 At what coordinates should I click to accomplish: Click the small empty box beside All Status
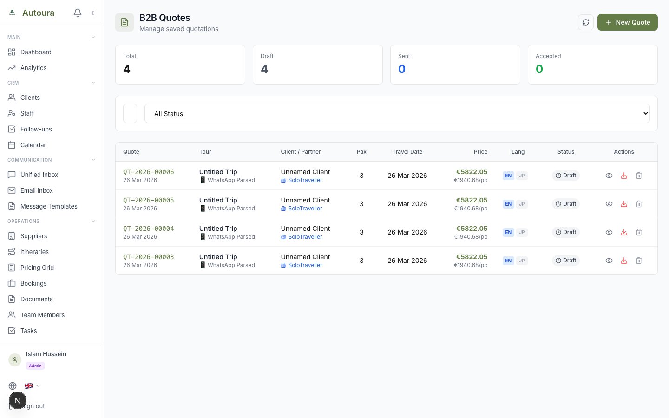pyautogui.click(x=130, y=113)
